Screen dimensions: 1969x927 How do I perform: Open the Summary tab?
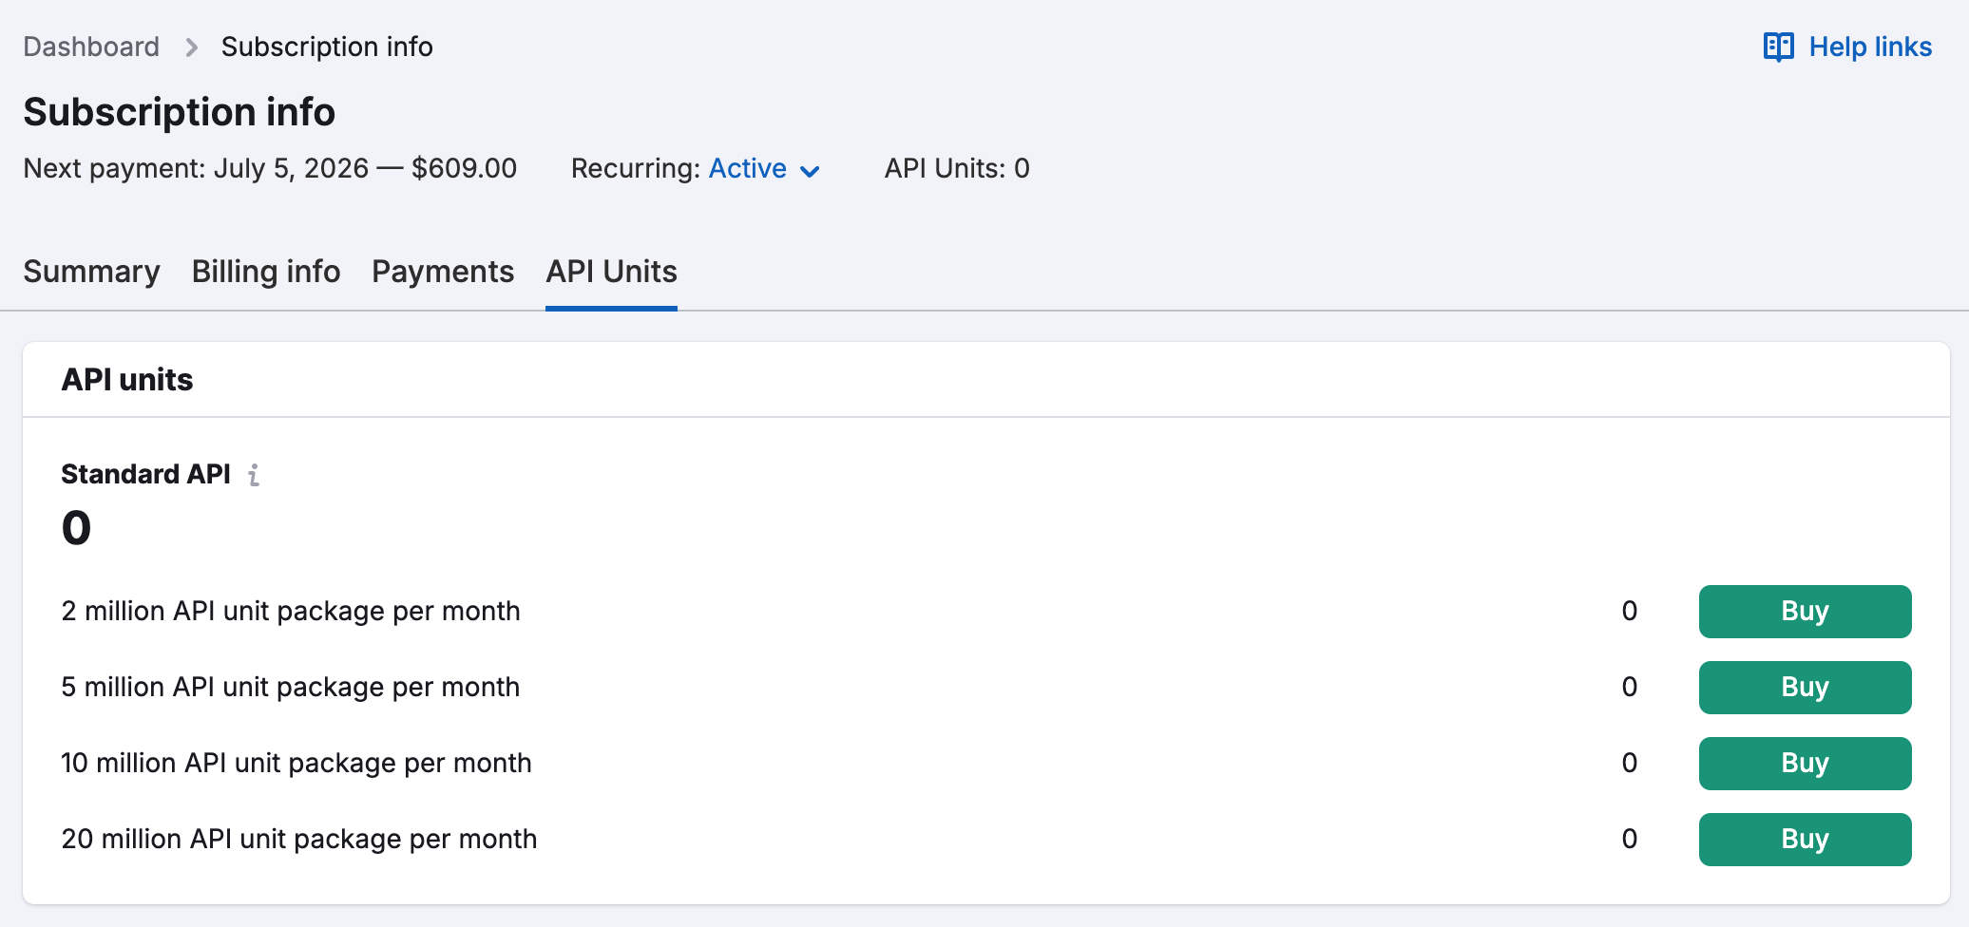pos(91,272)
